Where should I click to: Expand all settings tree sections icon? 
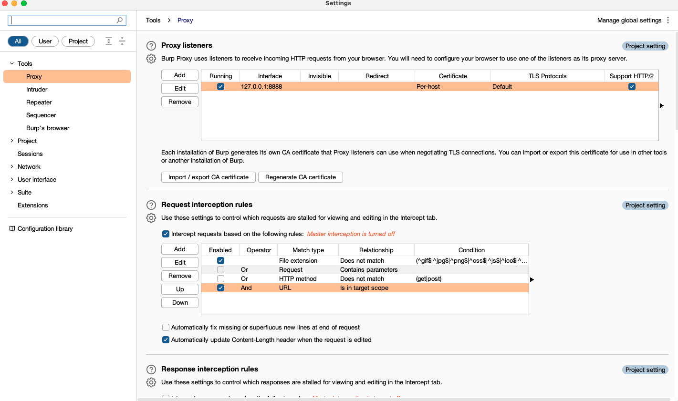click(109, 41)
